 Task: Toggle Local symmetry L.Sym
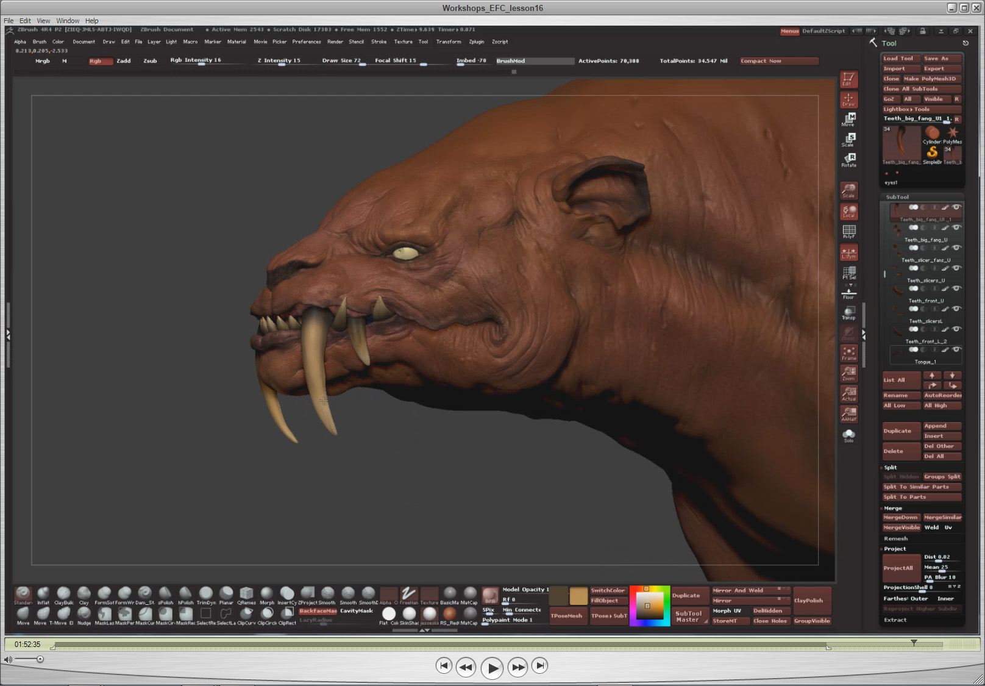click(848, 252)
